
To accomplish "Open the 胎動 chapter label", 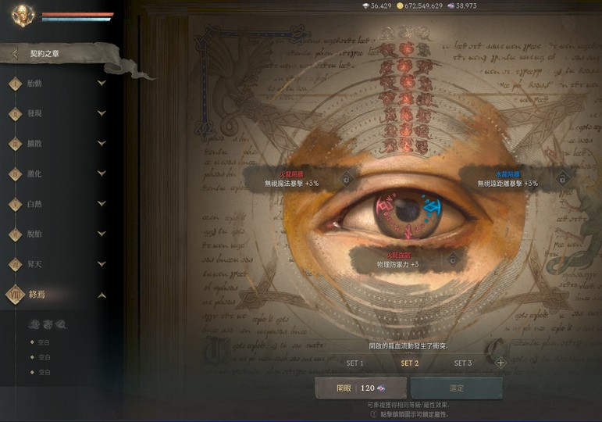I will [x=34, y=84].
